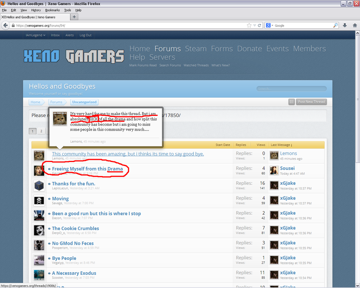Open thread Thanks for the fun.
Image resolution: width=360 pixels, height=288 pixels.
click(73, 184)
